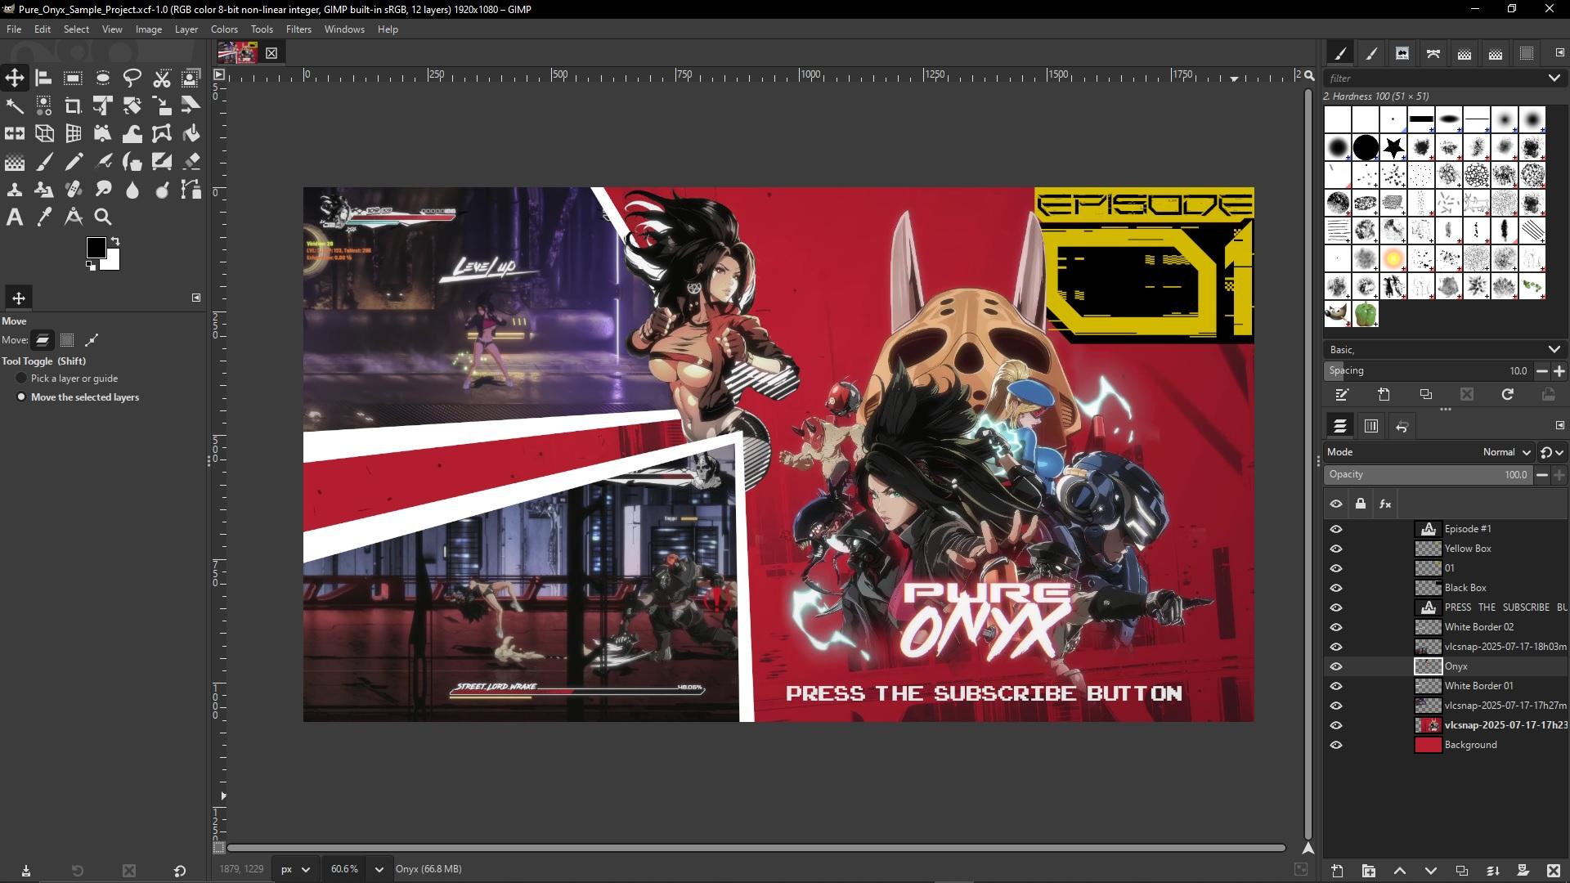The height and width of the screenshot is (883, 1570).
Task: Hide the Yellow Box layer
Action: (1336, 549)
